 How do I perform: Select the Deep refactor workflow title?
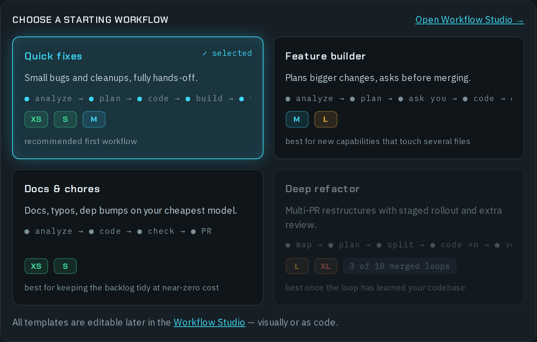323,189
